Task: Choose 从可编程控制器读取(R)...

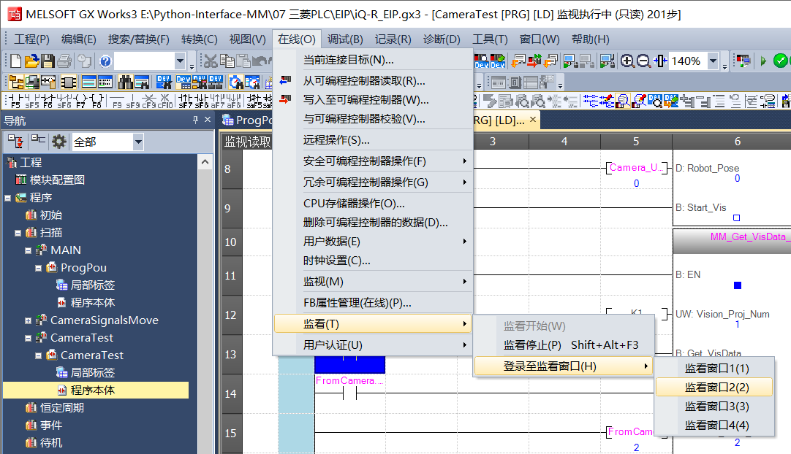Action: (x=373, y=80)
